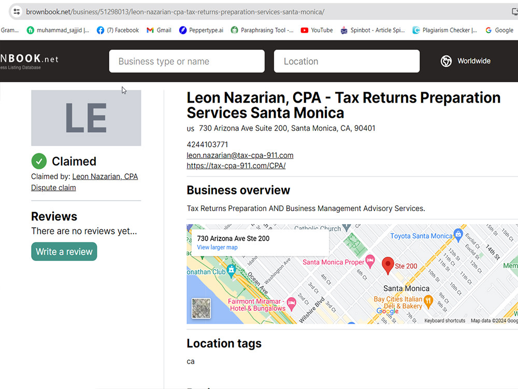
Task: Open the Dispute claim link
Action: 53,188
